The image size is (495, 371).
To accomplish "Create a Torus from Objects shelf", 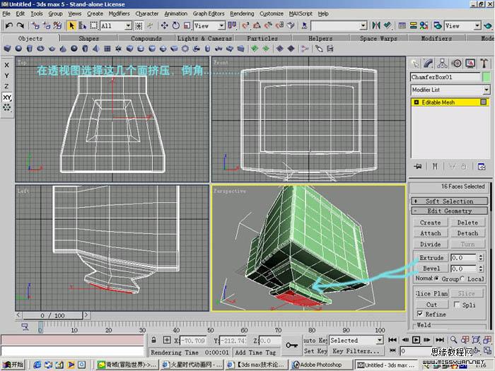I will point(40,49).
